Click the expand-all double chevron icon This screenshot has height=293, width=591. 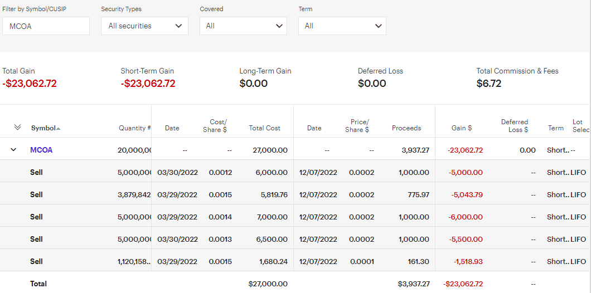click(x=17, y=128)
